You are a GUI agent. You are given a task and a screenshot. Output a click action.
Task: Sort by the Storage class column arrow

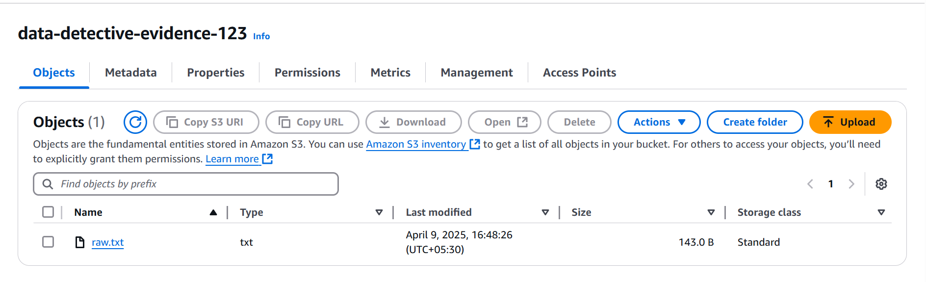tap(881, 212)
